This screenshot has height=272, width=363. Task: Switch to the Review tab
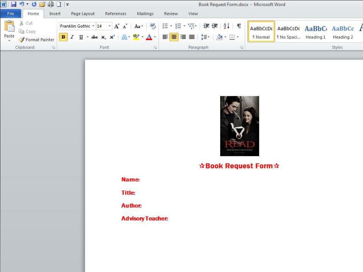pos(171,14)
